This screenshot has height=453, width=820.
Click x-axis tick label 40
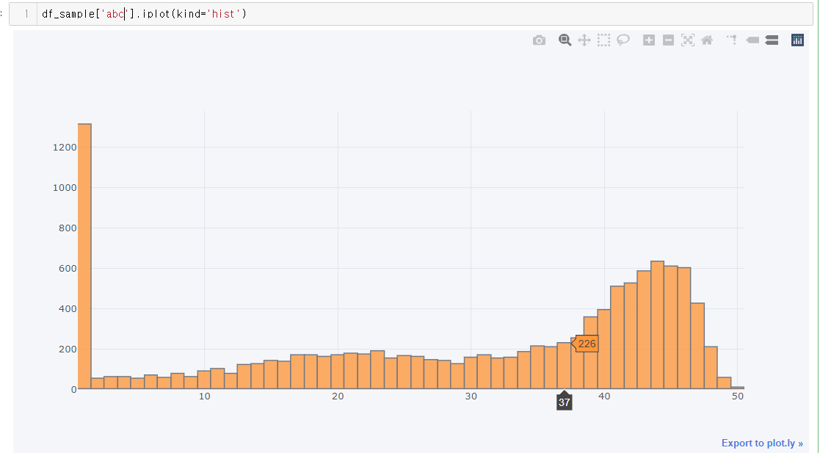pyautogui.click(x=605, y=396)
